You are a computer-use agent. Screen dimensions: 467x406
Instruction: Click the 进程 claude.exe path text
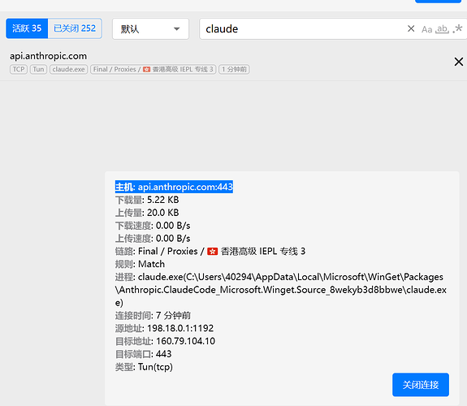pyautogui.click(x=280, y=290)
